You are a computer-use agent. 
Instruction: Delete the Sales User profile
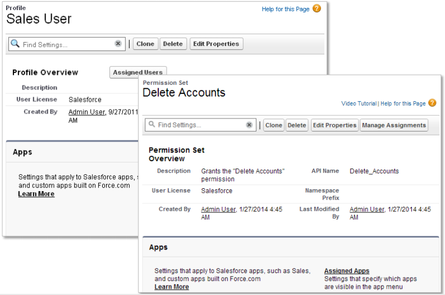tap(173, 44)
